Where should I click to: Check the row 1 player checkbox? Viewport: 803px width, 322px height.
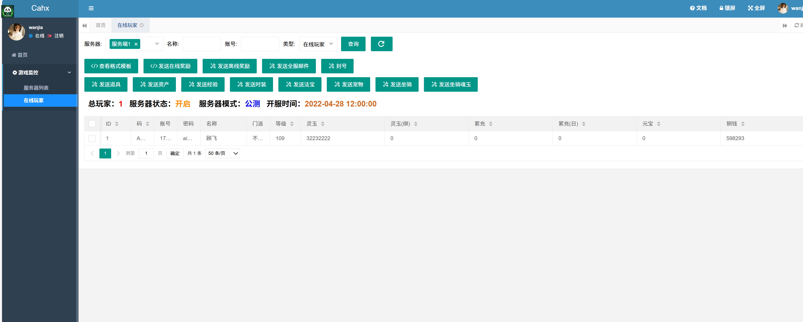(92, 138)
